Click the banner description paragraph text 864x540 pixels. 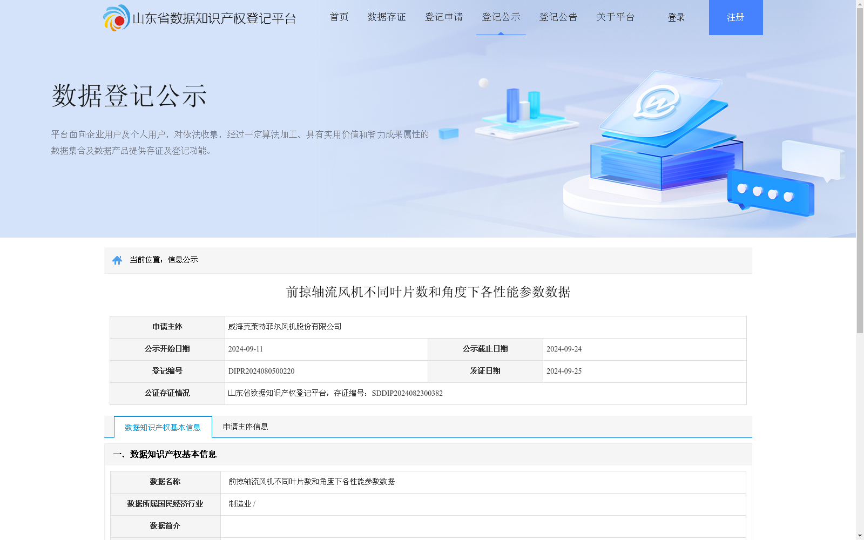pos(240,143)
